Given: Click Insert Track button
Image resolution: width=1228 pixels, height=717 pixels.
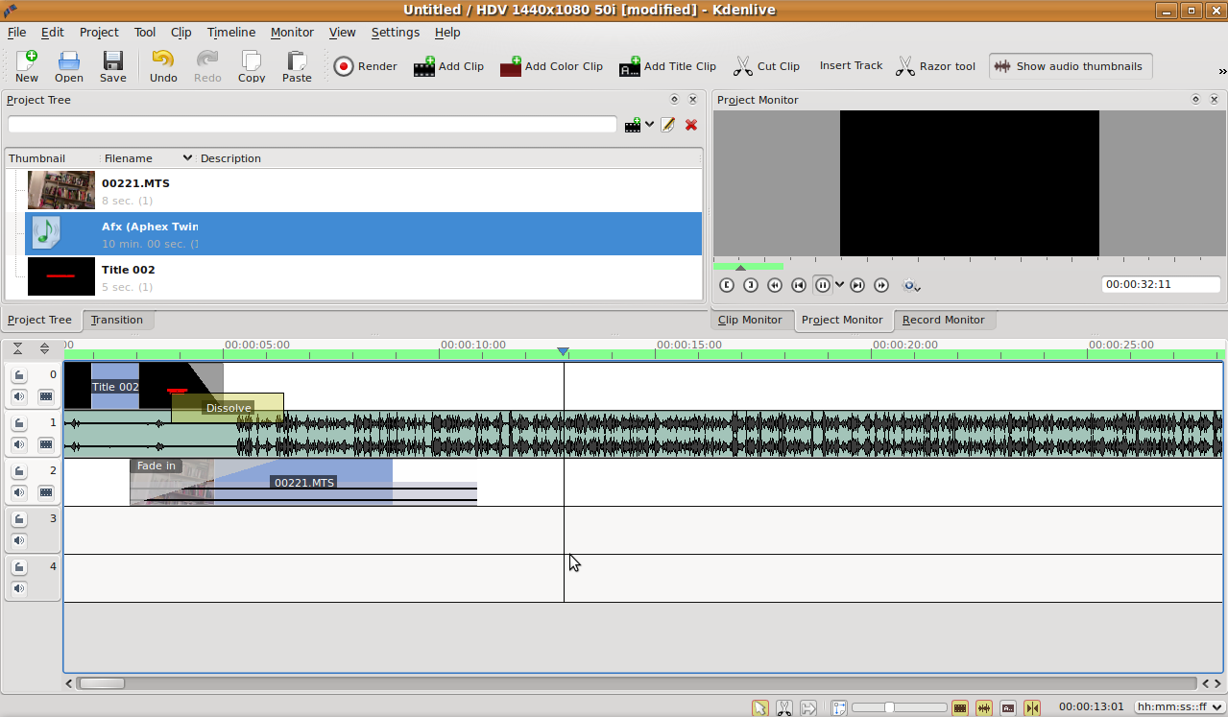Looking at the screenshot, I should (851, 66).
